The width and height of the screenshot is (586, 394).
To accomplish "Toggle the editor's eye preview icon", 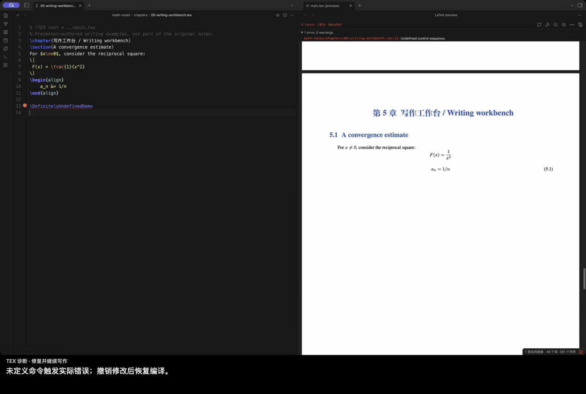I will click(x=277, y=15).
